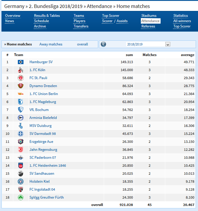
Task: Select the highlighted Attendance menu item
Action: tap(151, 21)
